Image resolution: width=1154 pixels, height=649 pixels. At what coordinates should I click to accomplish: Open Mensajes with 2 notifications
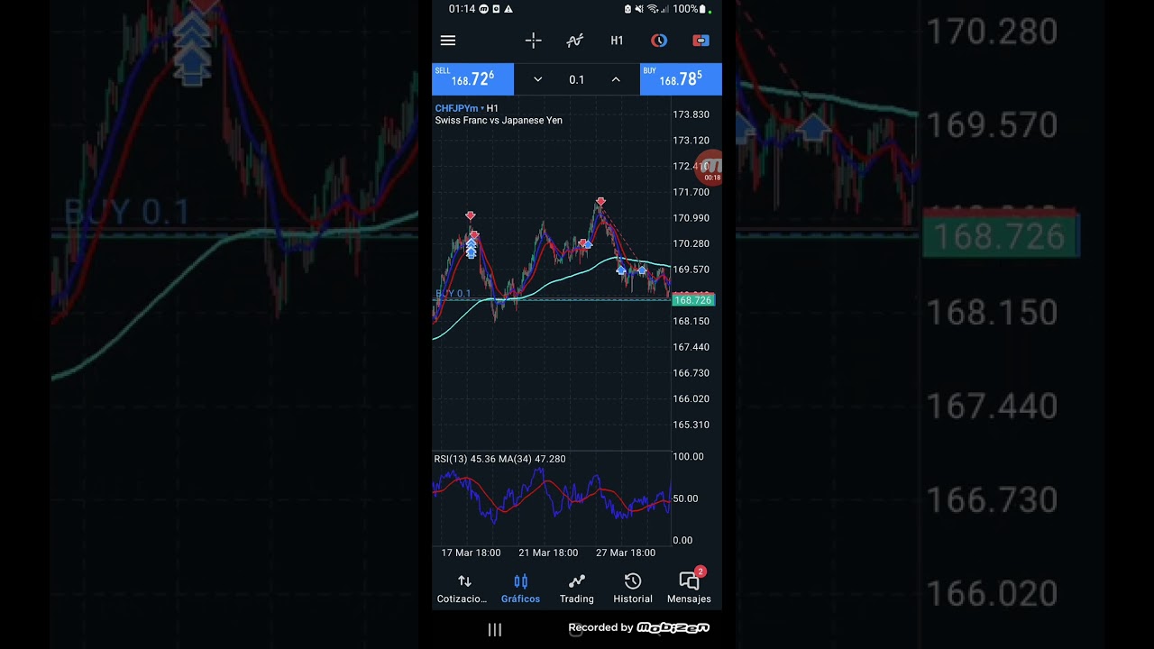[689, 588]
